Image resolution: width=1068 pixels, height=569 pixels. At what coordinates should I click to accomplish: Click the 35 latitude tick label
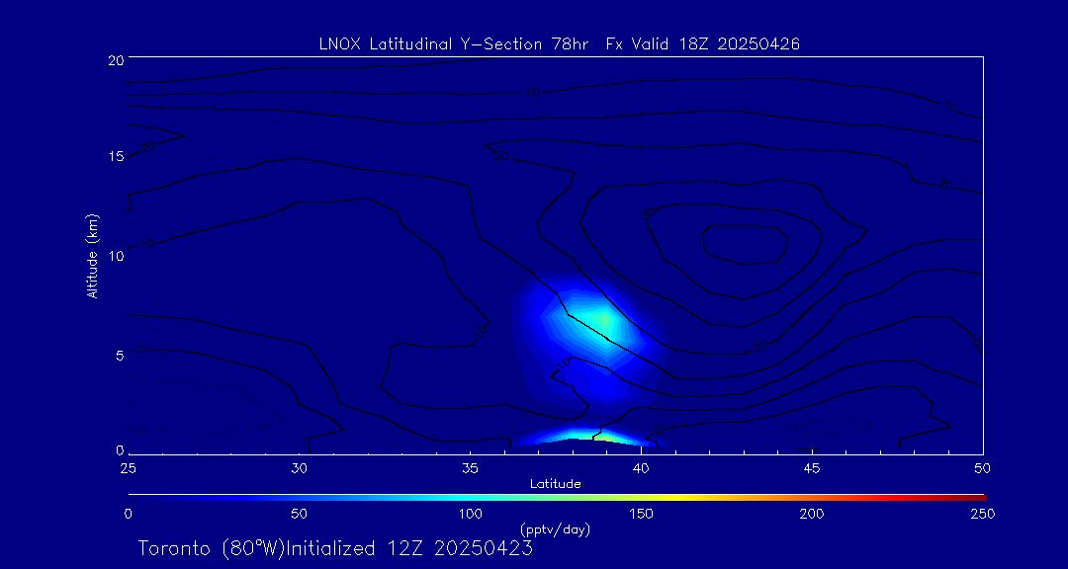(x=470, y=469)
